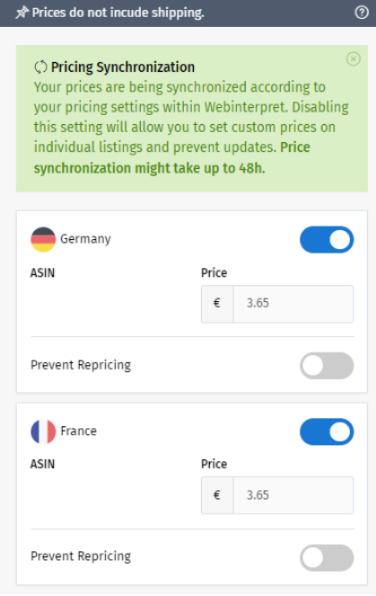
Task: Click the euro symbol beside France's price
Action: pyautogui.click(x=217, y=495)
